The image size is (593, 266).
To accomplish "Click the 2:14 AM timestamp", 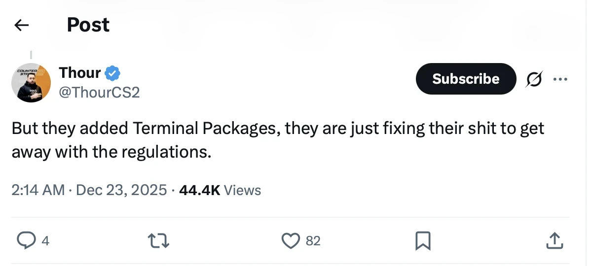I will tap(38, 190).
